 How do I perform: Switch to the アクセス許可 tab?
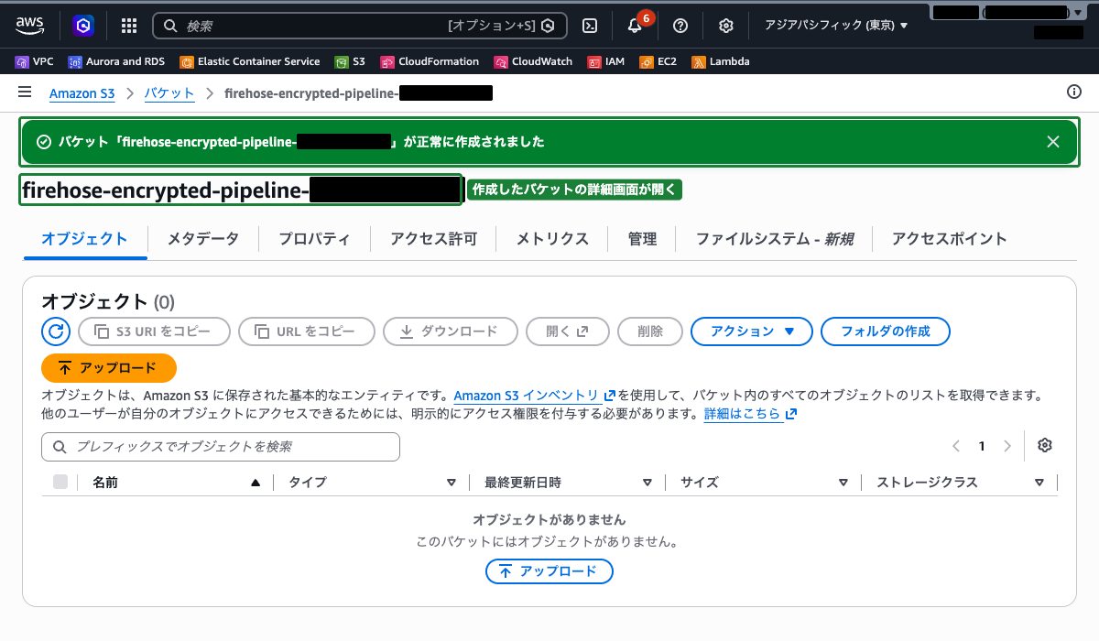coord(434,239)
